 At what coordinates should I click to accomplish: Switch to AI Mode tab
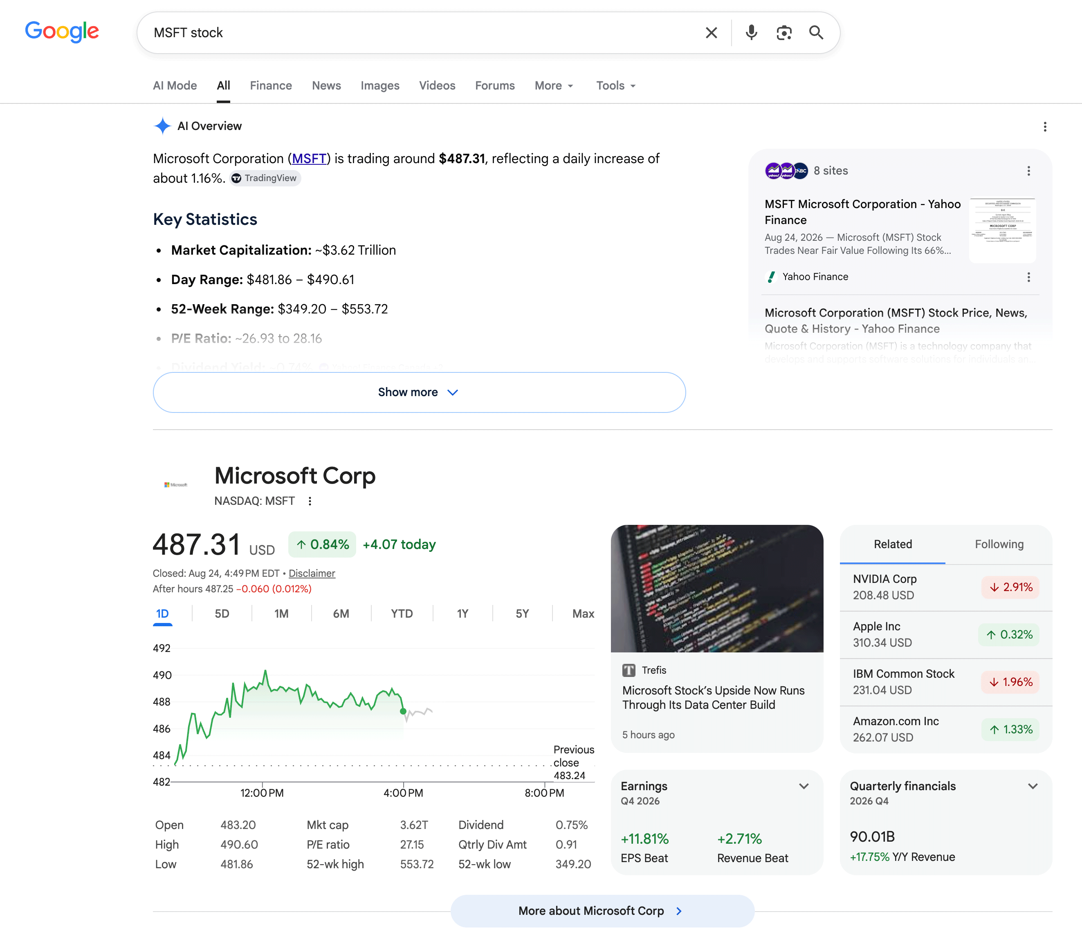tap(175, 85)
